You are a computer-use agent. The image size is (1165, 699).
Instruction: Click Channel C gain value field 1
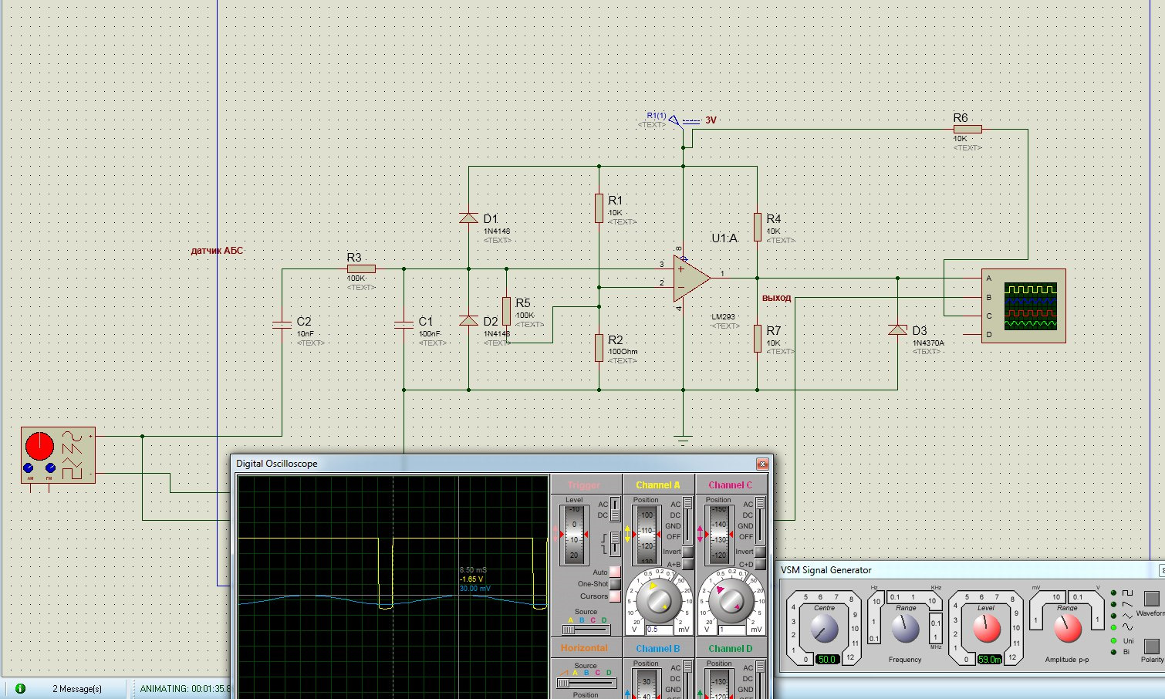pos(732,630)
